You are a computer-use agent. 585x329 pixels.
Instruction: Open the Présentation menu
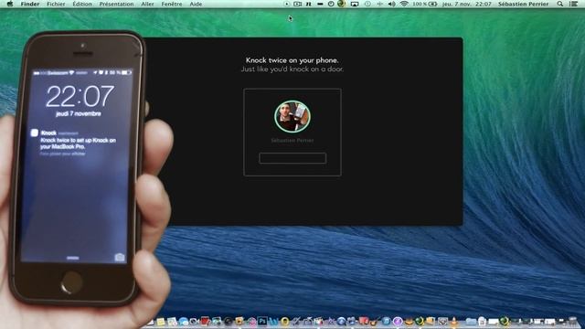point(116,4)
